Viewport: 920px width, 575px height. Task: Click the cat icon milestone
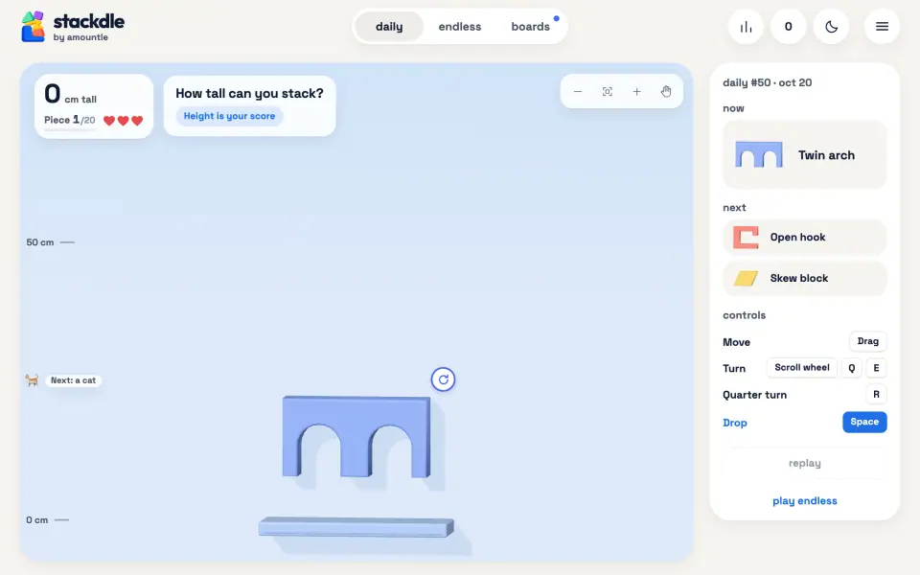pyautogui.click(x=32, y=380)
